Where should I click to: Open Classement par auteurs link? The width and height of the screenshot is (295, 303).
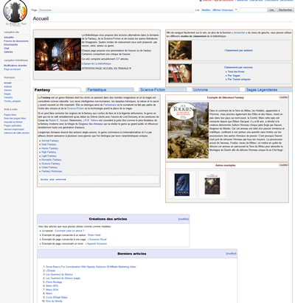coord(238,50)
